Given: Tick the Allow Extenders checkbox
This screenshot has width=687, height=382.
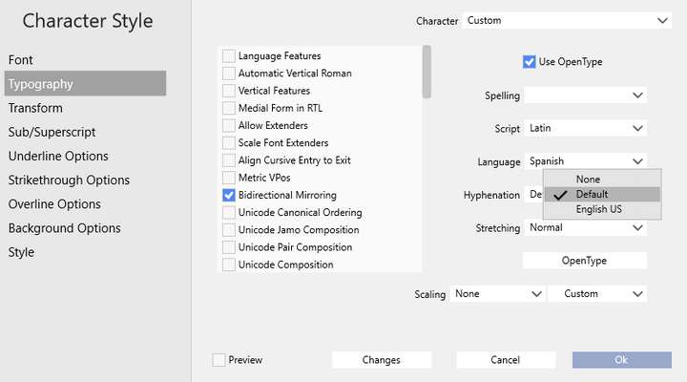Looking at the screenshot, I should pyautogui.click(x=229, y=126).
